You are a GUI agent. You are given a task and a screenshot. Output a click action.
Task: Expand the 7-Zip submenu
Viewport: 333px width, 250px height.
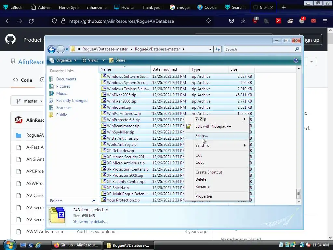[x=217, y=119]
